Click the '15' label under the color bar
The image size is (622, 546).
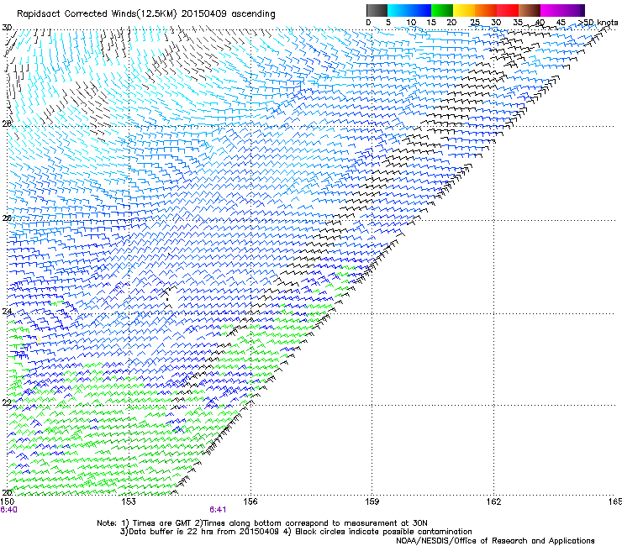[x=431, y=23]
